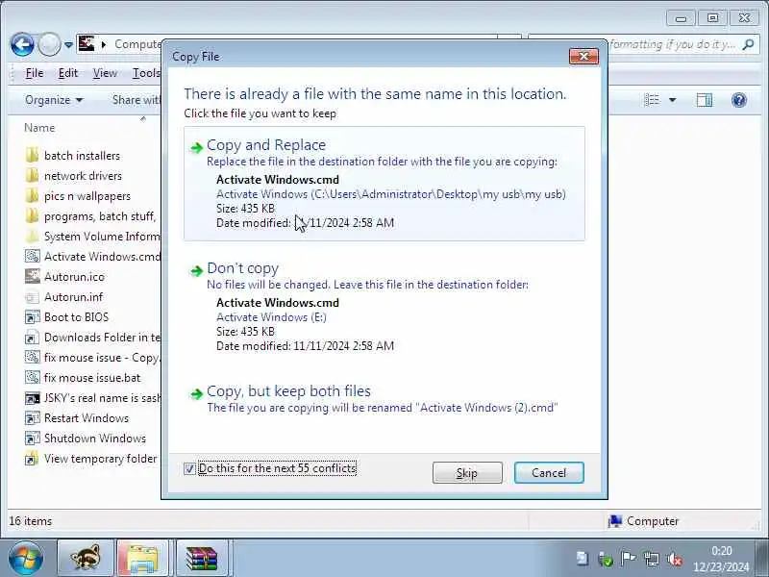769x577 pixels.
Task: Choose Don't copy option
Action: click(384, 307)
